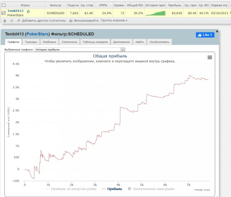Click the SCHEDULED filter cell
The image size is (231, 197).
55,13
